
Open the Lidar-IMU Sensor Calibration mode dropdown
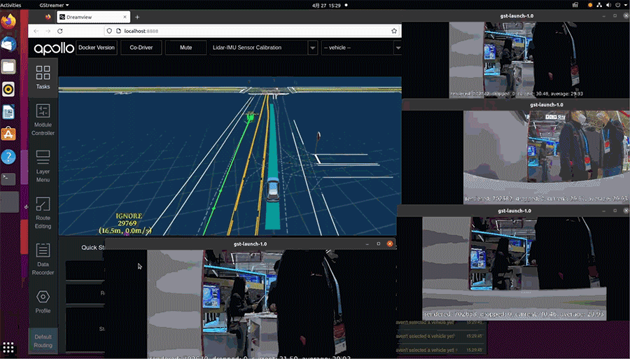(264, 48)
